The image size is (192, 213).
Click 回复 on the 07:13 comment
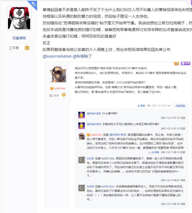pyautogui.click(x=183, y=129)
